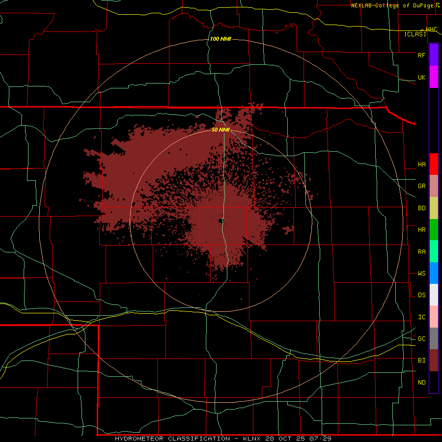Image resolution: width=442 pixels, height=442 pixels.
Task: Click the 100 NMI range ring label
Action: click(221, 39)
